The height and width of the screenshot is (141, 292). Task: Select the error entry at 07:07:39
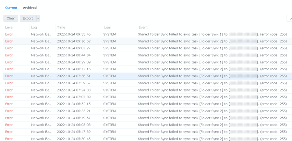[x=74, y=97]
